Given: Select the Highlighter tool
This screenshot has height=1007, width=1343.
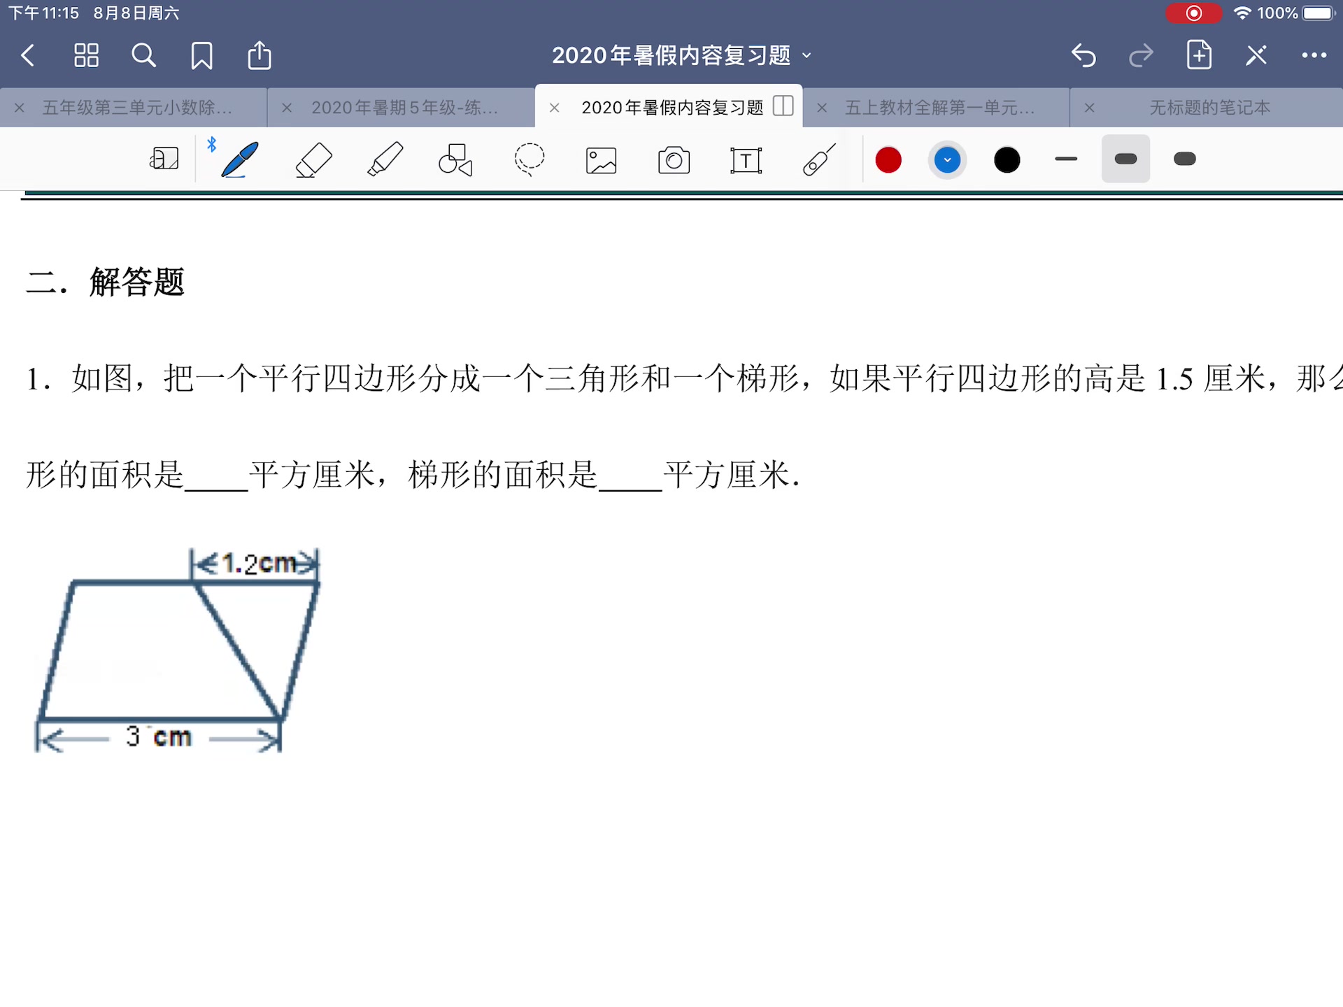Looking at the screenshot, I should point(385,159).
